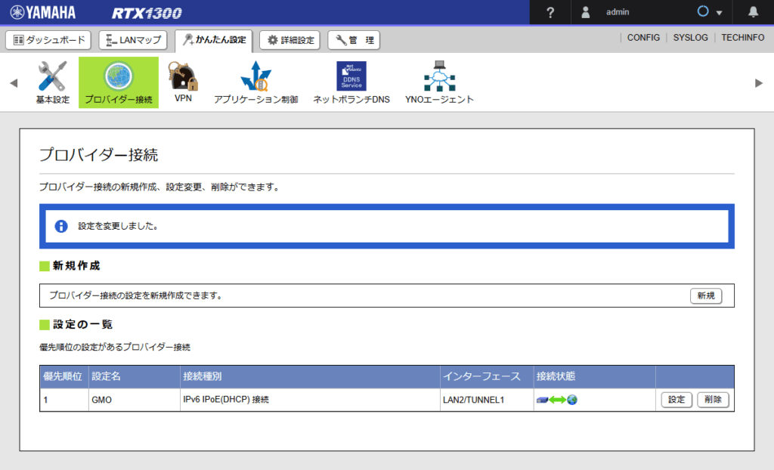Delete GMO connection with 削除 button
774x470 pixels.
pos(713,400)
